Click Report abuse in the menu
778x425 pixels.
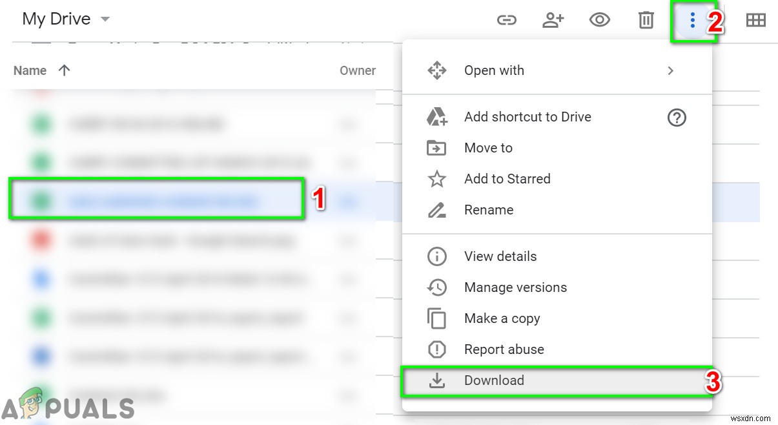tap(504, 349)
